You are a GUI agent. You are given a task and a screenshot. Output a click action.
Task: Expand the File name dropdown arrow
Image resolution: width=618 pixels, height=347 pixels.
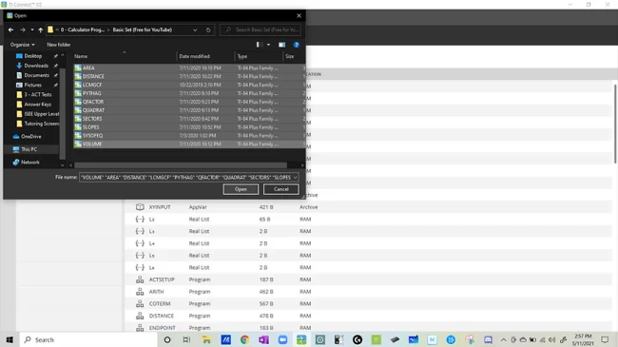(295, 178)
